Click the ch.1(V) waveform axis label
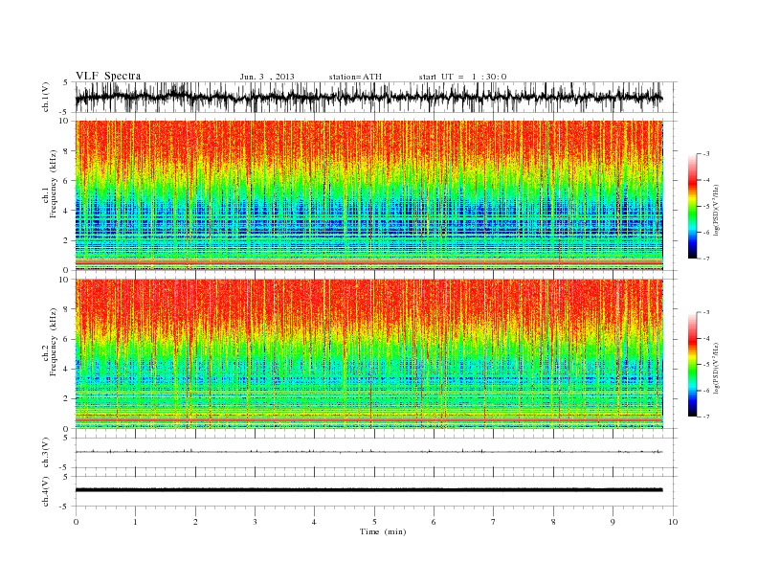The width and height of the screenshot is (758, 586). click(46, 97)
